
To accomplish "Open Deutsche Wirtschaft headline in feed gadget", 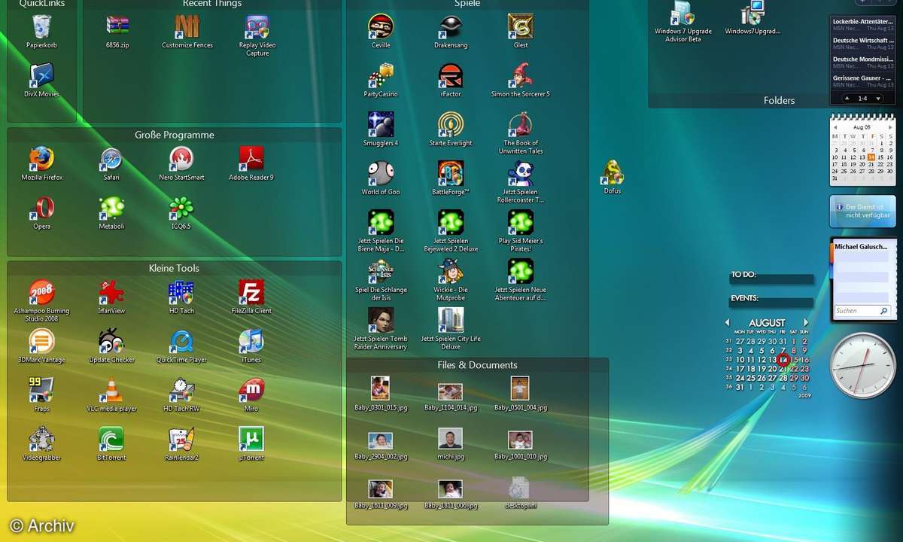I will pos(863,44).
